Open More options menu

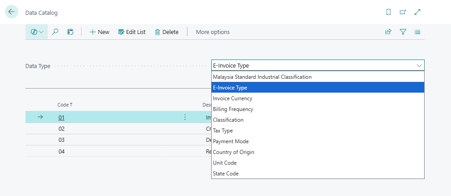coord(213,32)
